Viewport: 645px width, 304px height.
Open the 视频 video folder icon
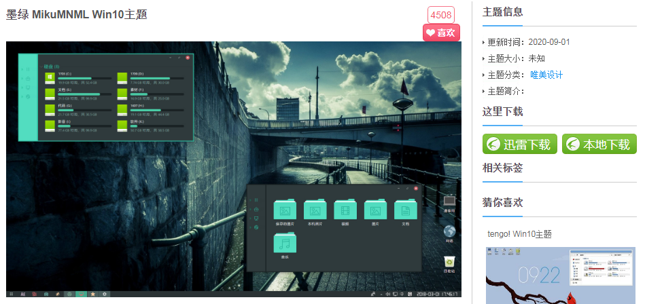pos(345,210)
